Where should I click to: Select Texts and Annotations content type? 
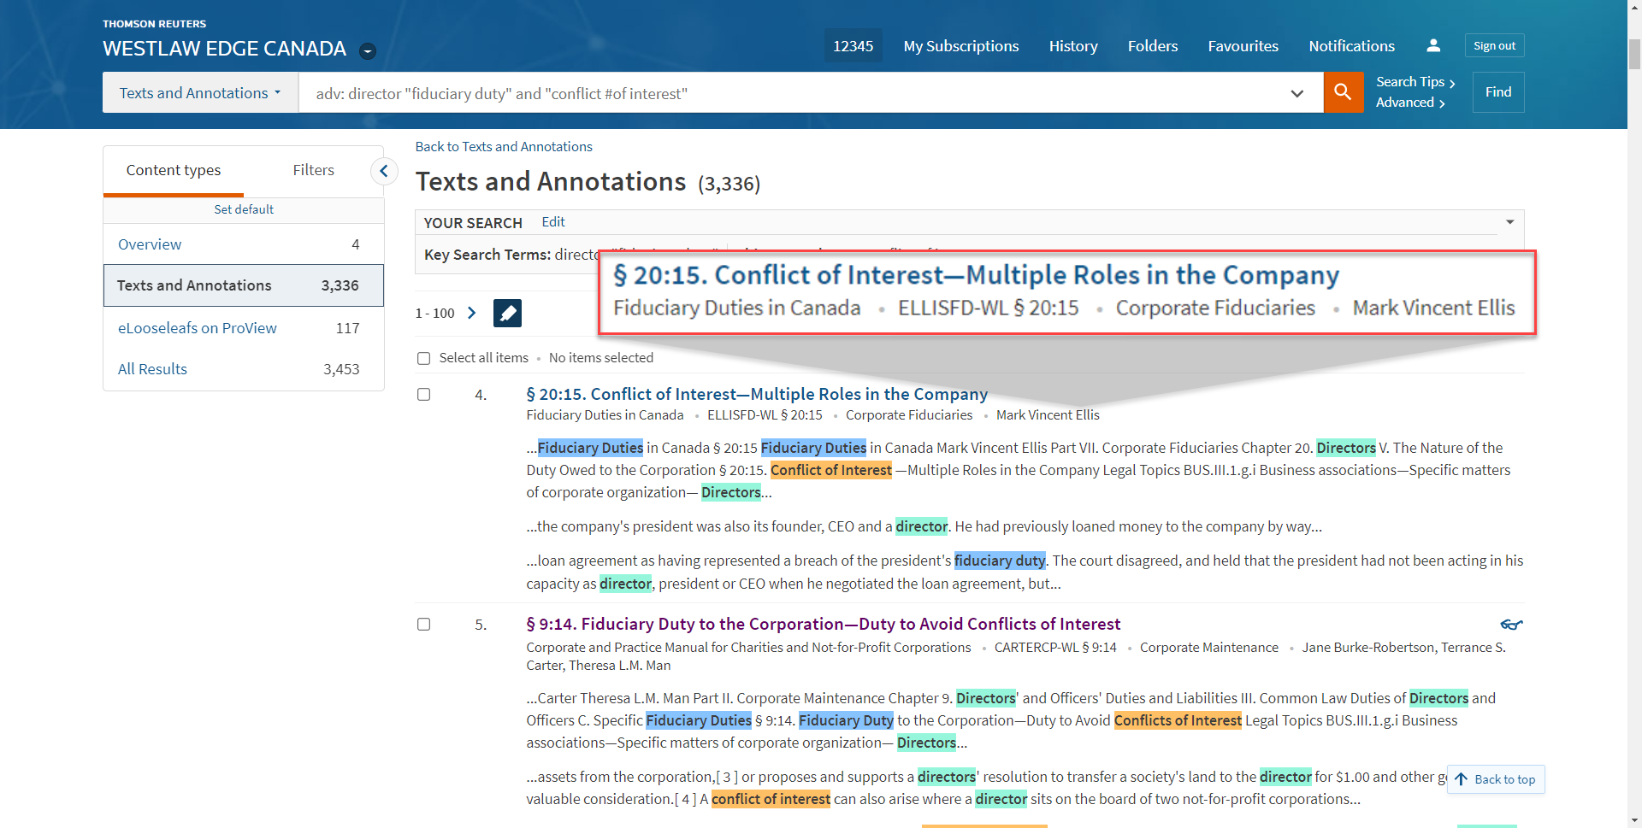(244, 285)
